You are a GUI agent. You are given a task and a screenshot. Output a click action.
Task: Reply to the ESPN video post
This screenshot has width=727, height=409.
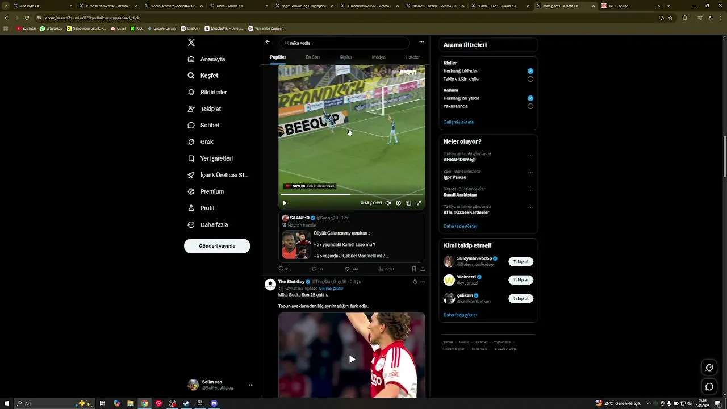coord(283,269)
